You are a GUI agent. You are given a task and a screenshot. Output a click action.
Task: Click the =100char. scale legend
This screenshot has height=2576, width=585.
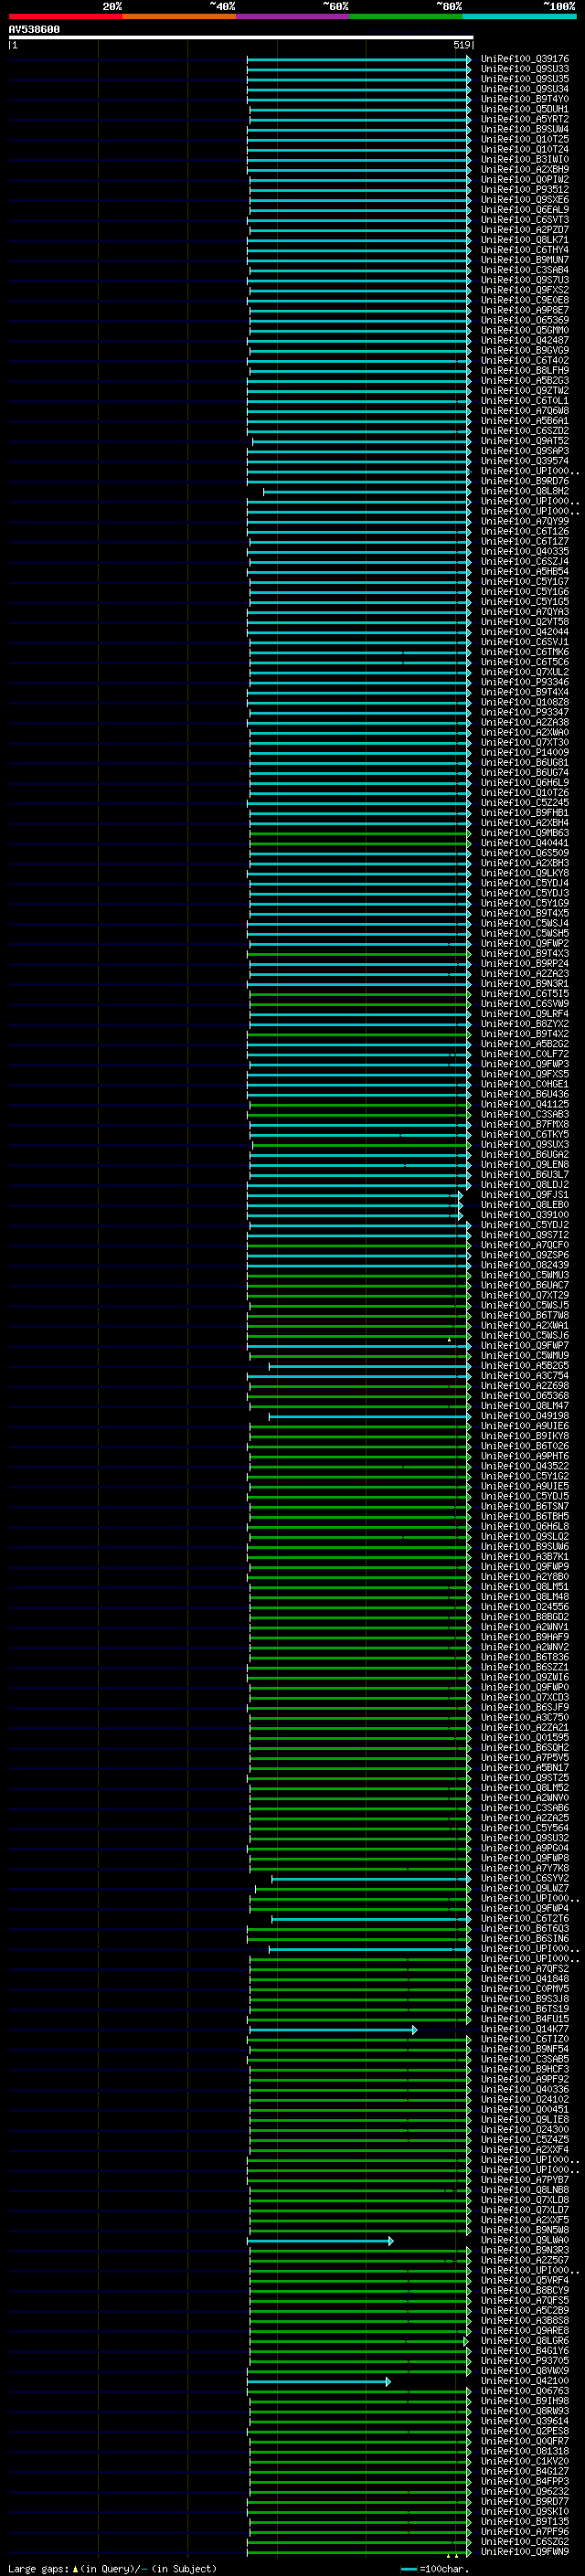[434, 2569]
